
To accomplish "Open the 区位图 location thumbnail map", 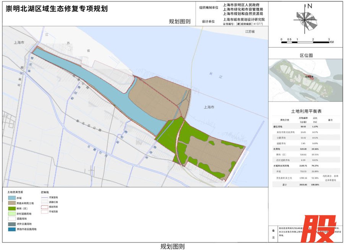I will click(306, 79).
